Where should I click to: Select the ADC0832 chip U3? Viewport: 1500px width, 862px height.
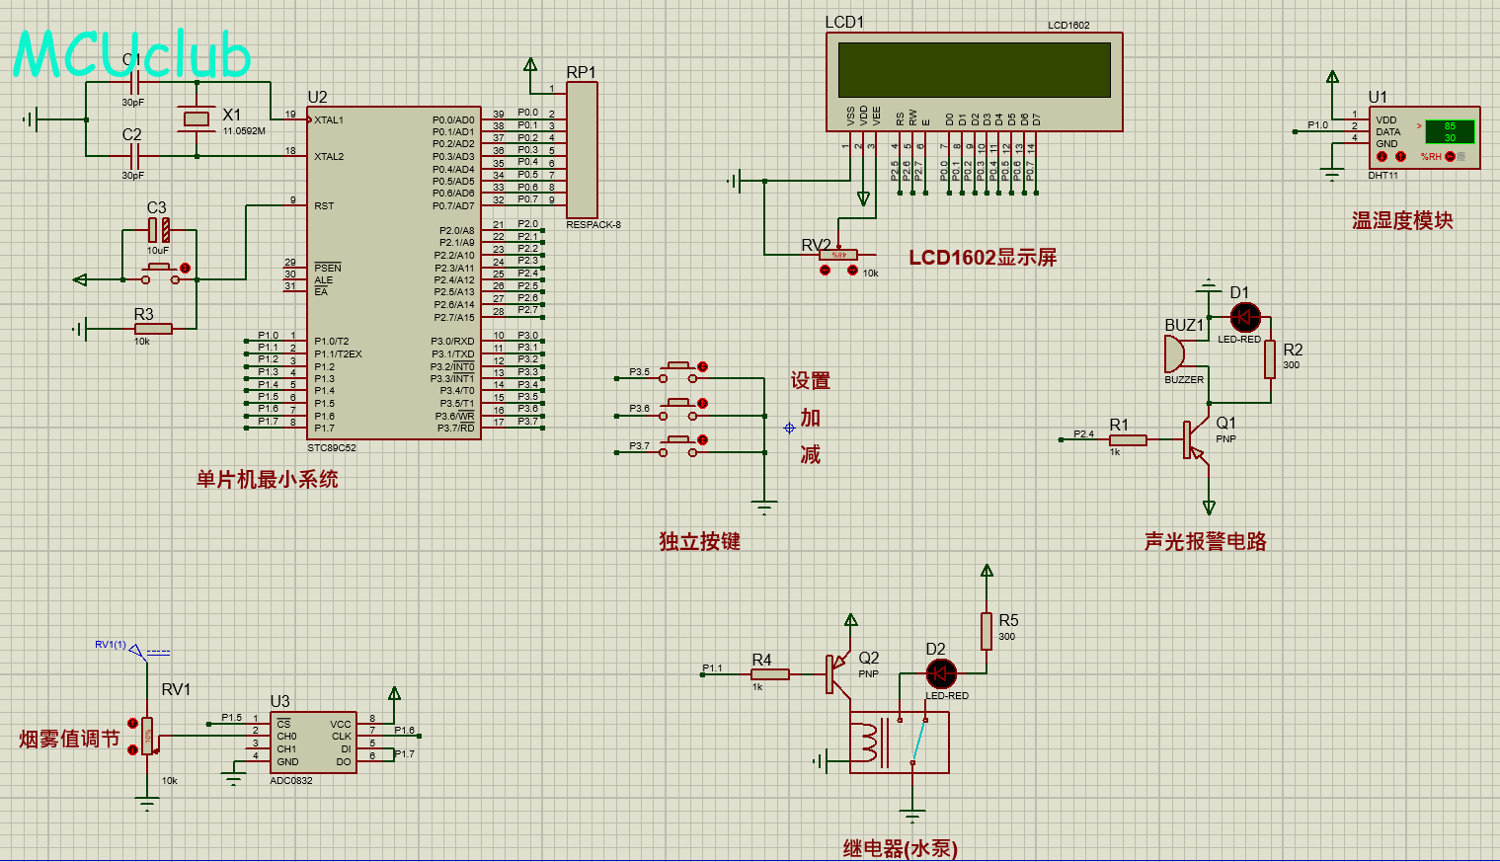point(313,743)
